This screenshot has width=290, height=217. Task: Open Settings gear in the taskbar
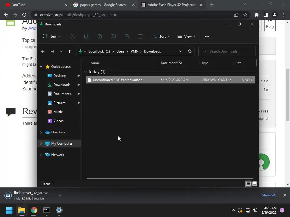pyautogui.click(x=59, y=210)
